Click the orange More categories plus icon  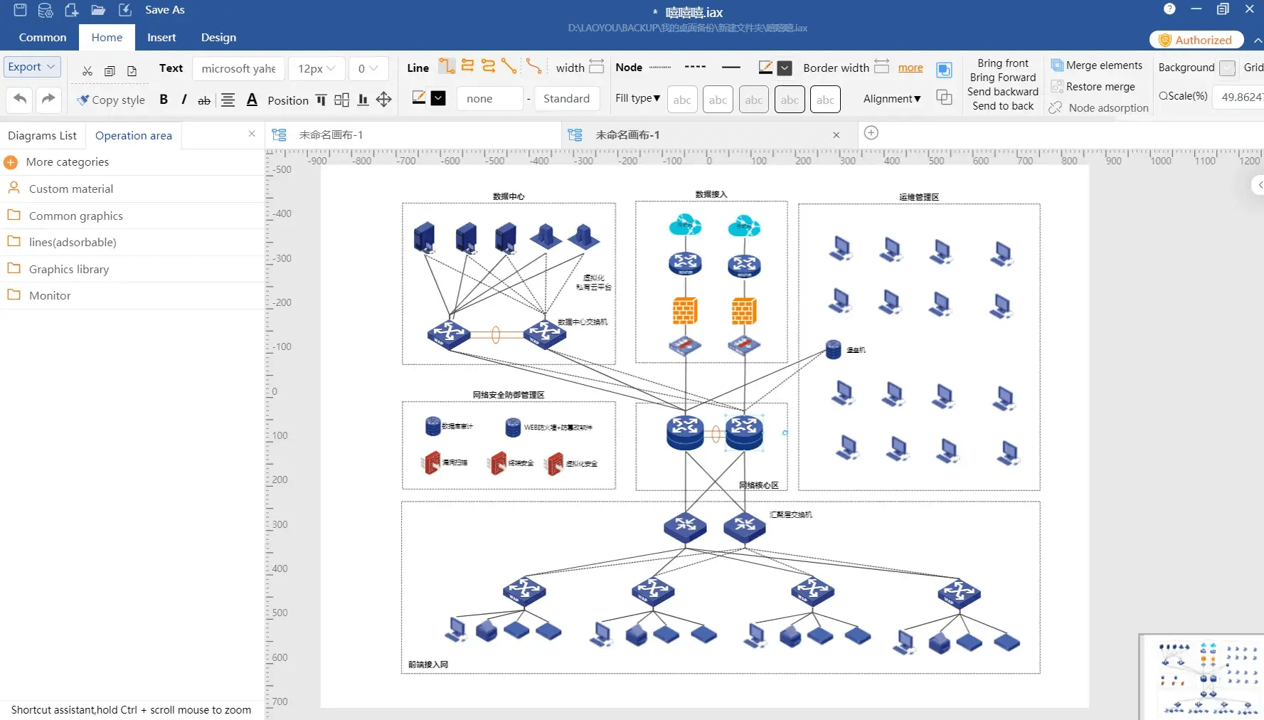[11, 162]
